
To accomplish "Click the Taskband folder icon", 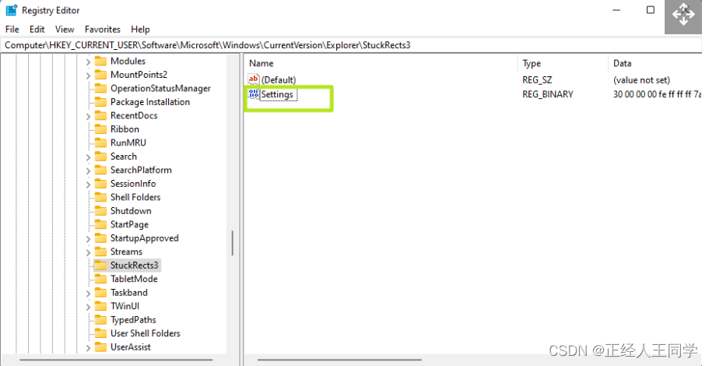I will pyautogui.click(x=101, y=293).
